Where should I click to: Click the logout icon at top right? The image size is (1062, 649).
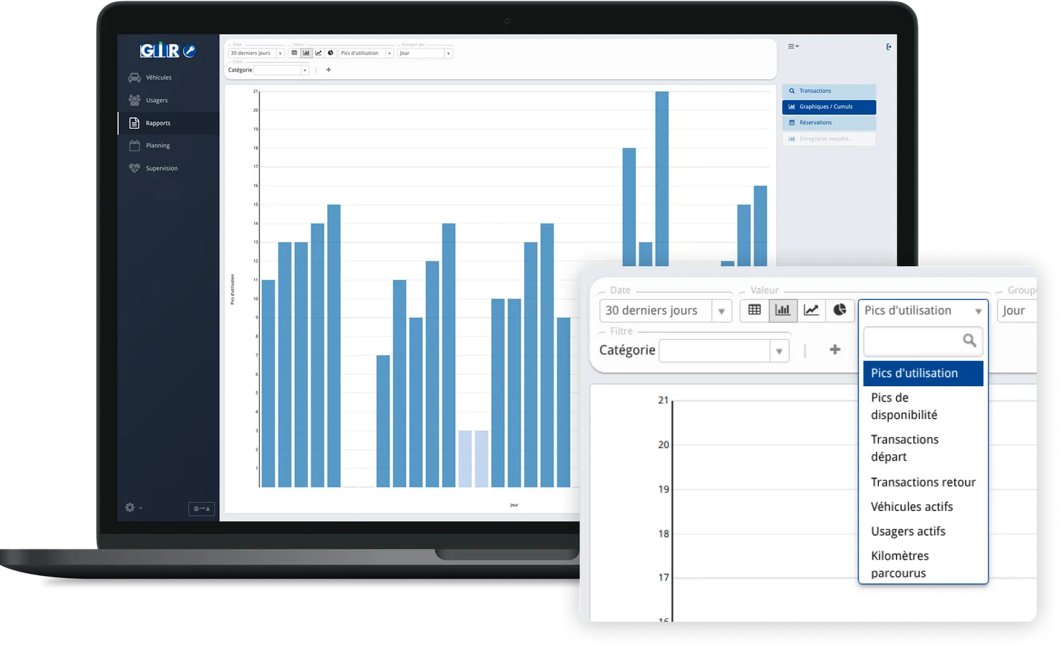889,46
